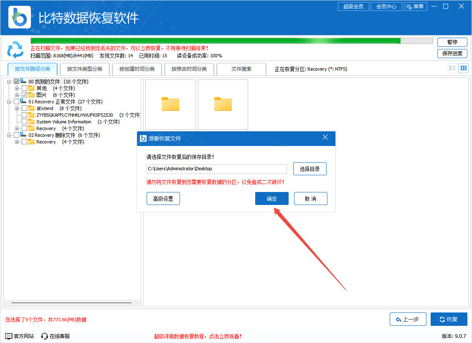The image size is (472, 343).
Task: Click the save directory path field
Action: (217, 169)
